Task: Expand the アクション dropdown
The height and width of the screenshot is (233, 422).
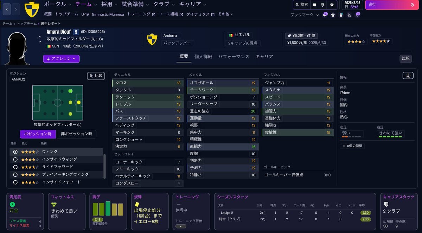Action: pos(61,59)
